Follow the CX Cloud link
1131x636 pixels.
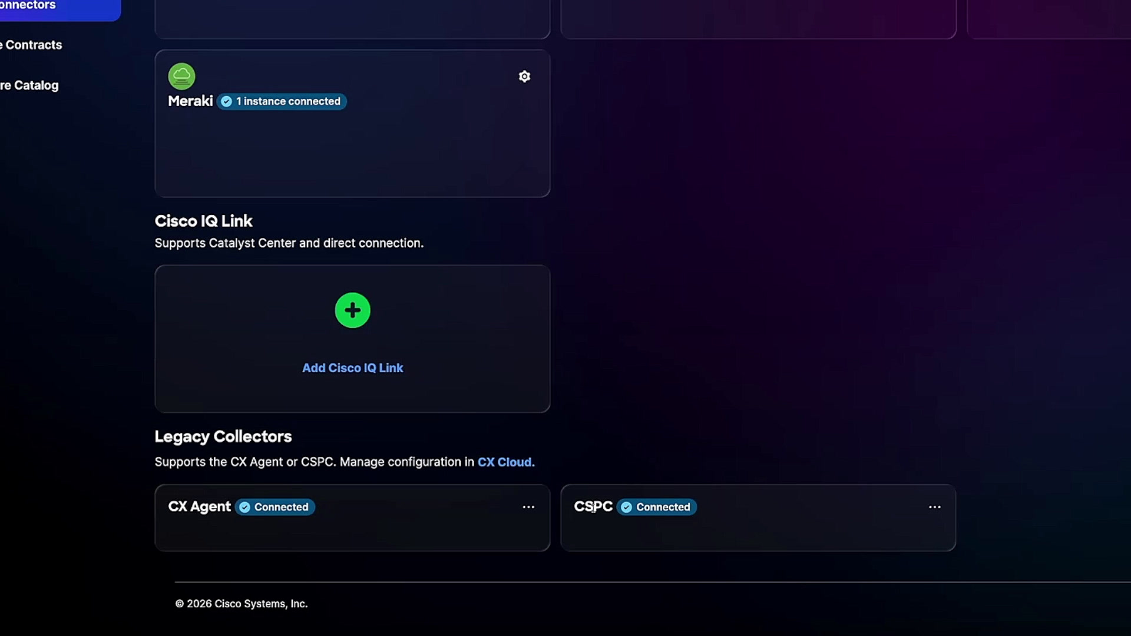[x=506, y=462]
